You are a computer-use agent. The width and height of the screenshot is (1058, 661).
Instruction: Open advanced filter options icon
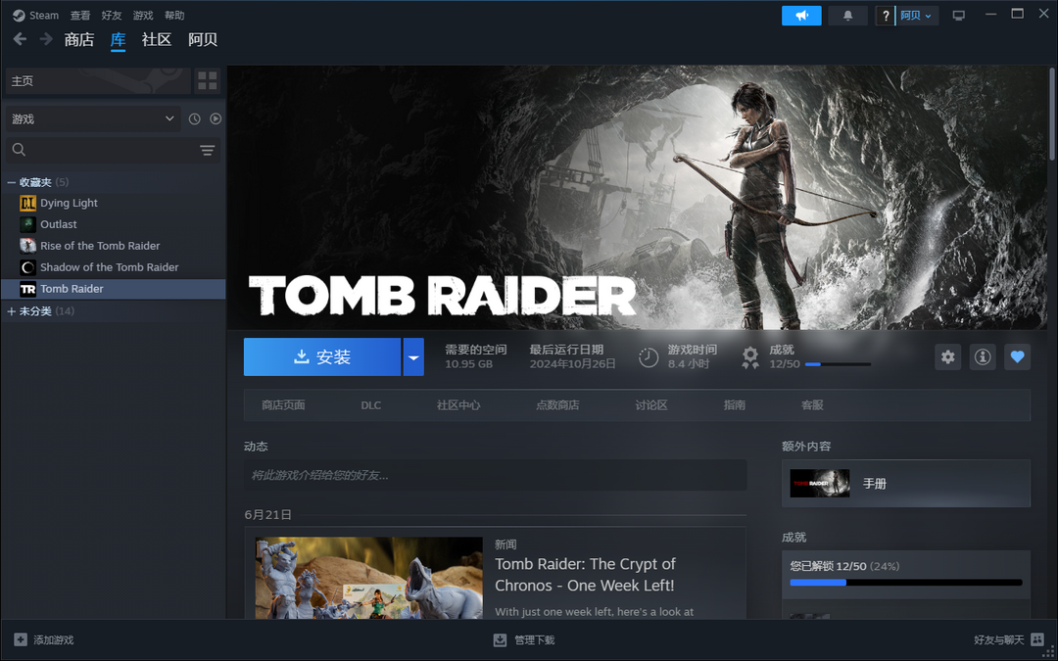tap(207, 150)
